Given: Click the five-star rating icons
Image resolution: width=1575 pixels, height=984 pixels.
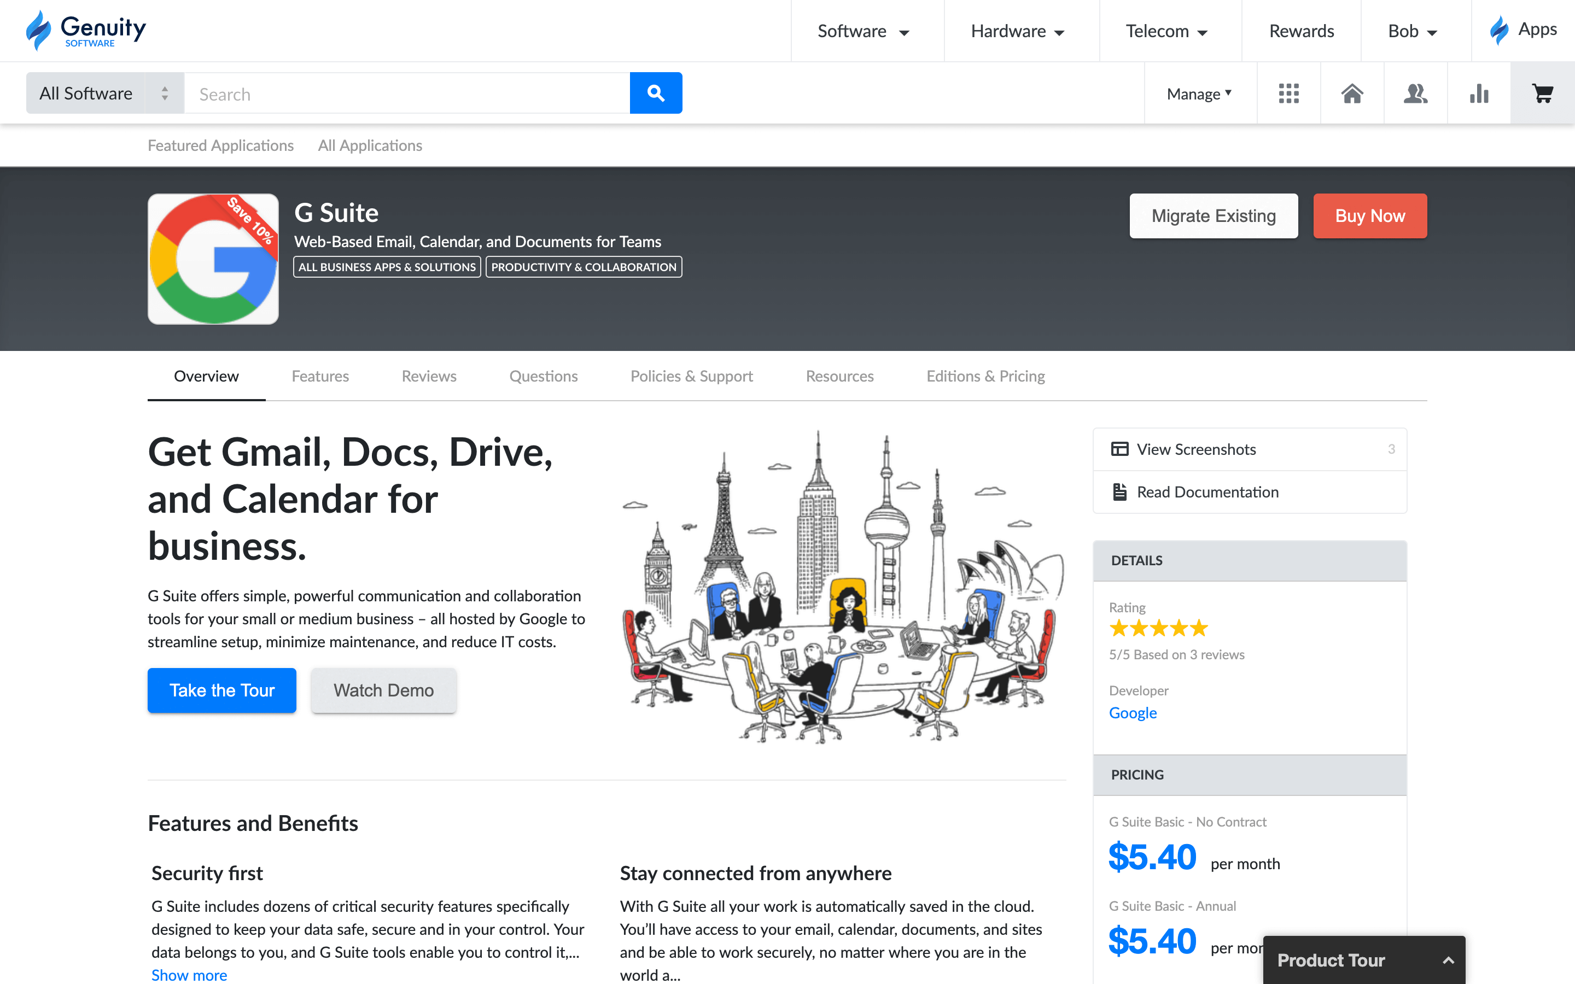Looking at the screenshot, I should click(x=1158, y=629).
